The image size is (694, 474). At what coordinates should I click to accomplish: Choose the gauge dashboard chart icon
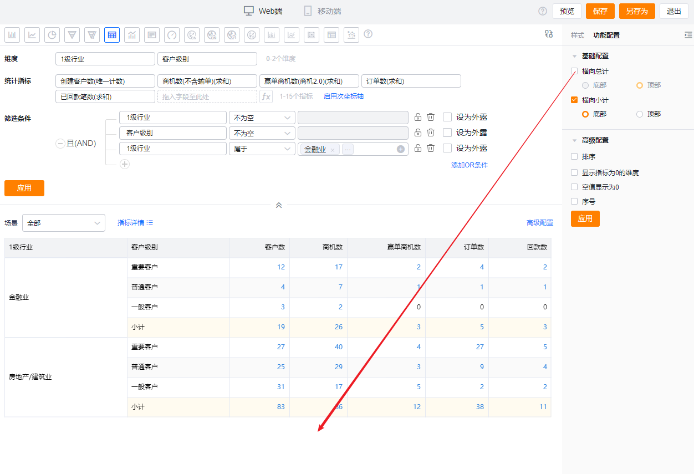click(172, 35)
